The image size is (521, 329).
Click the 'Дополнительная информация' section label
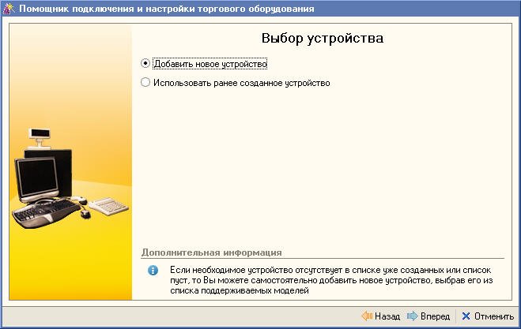tap(211, 252)
